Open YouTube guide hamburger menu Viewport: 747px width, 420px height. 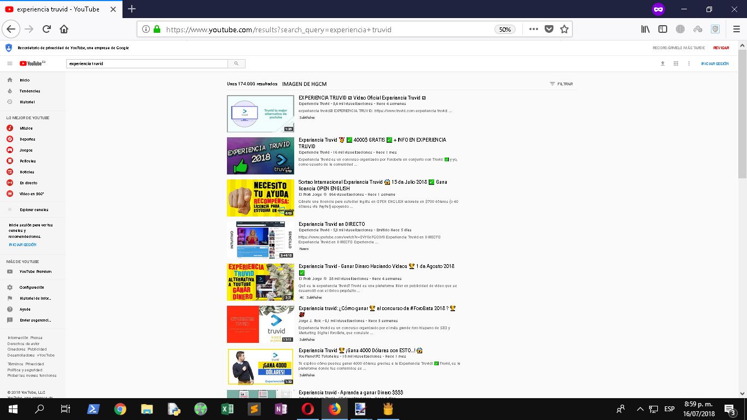10,63
